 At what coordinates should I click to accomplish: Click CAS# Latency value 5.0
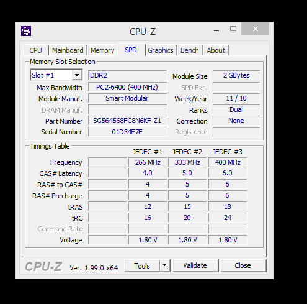[x=187, y=173]
